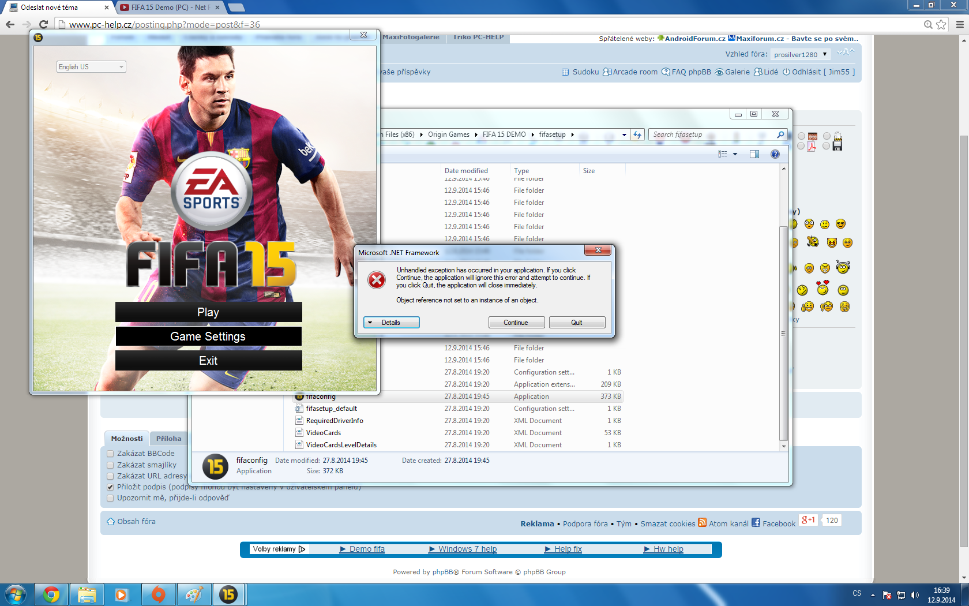Toggle the Explorer preview pane icon
This screenshot has height=606, width=969.
coord(754,154)
